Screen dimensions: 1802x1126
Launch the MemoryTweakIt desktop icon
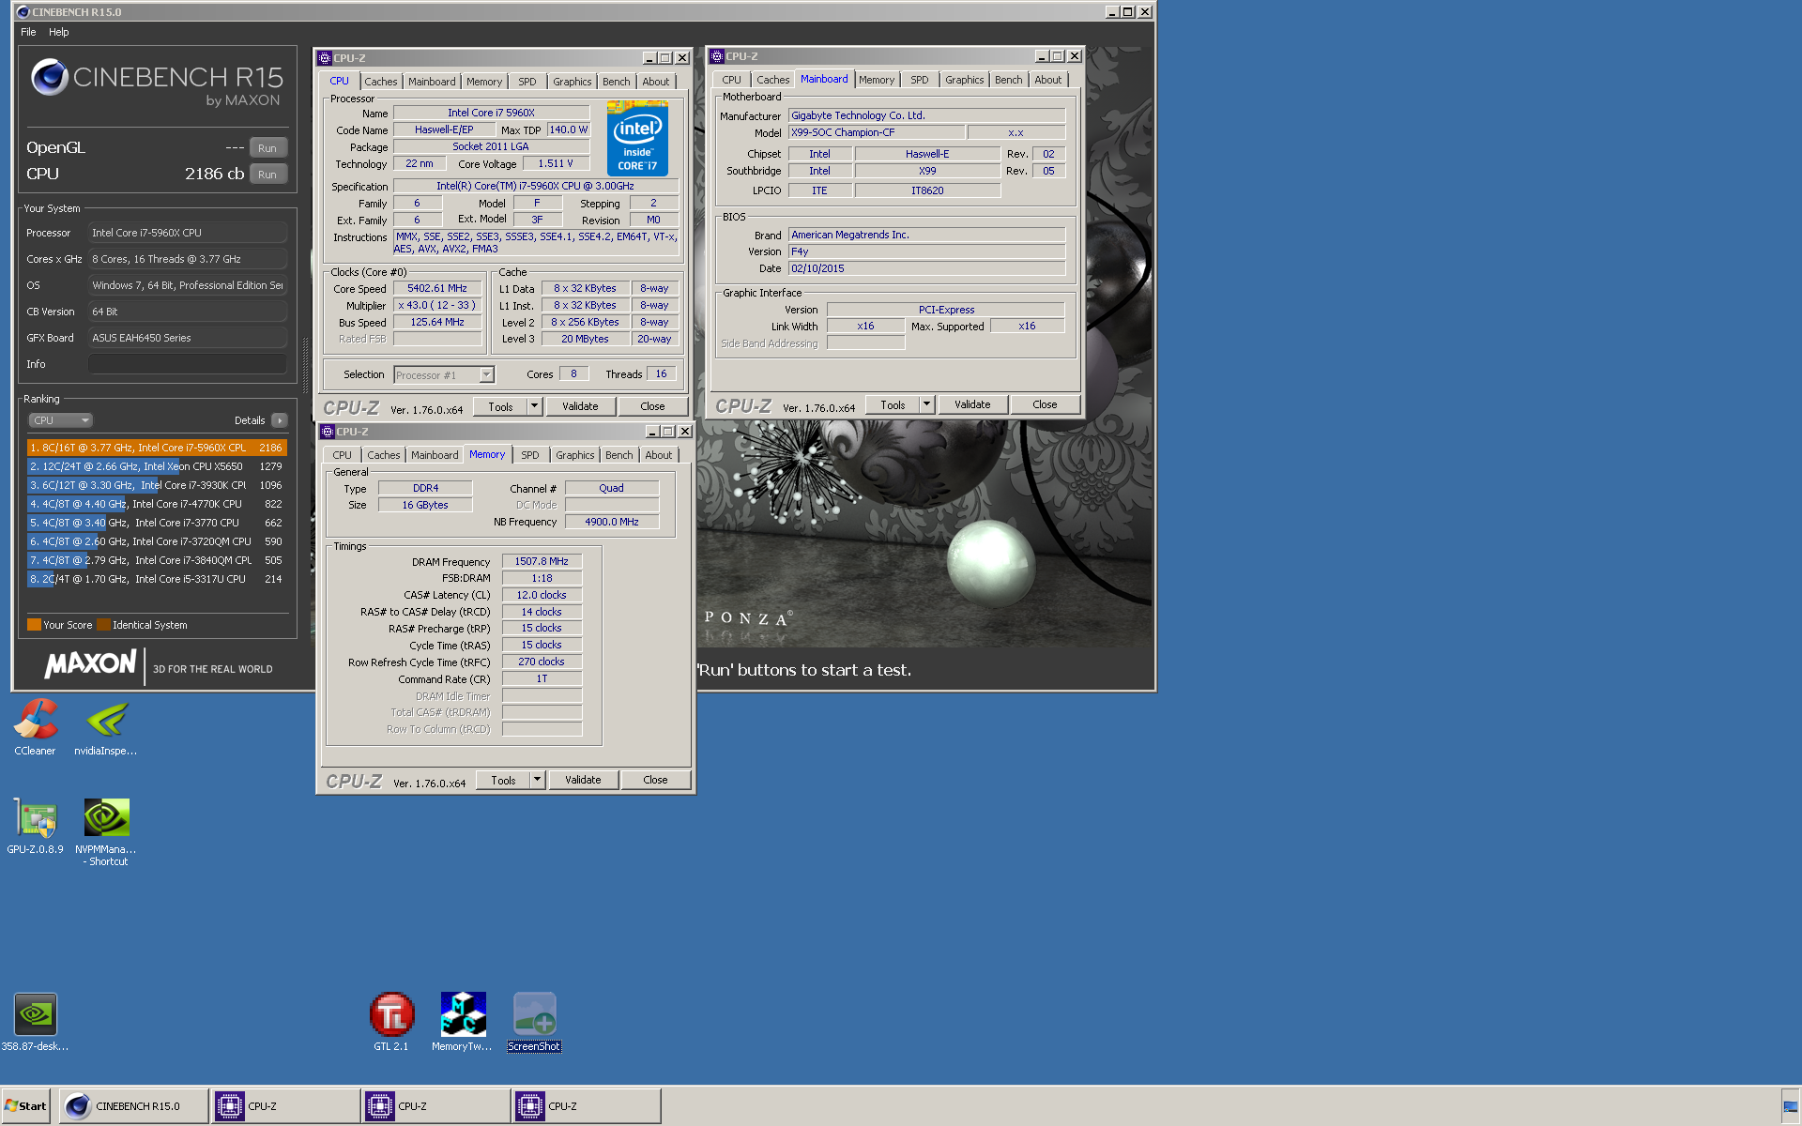tap(463, 1023)
